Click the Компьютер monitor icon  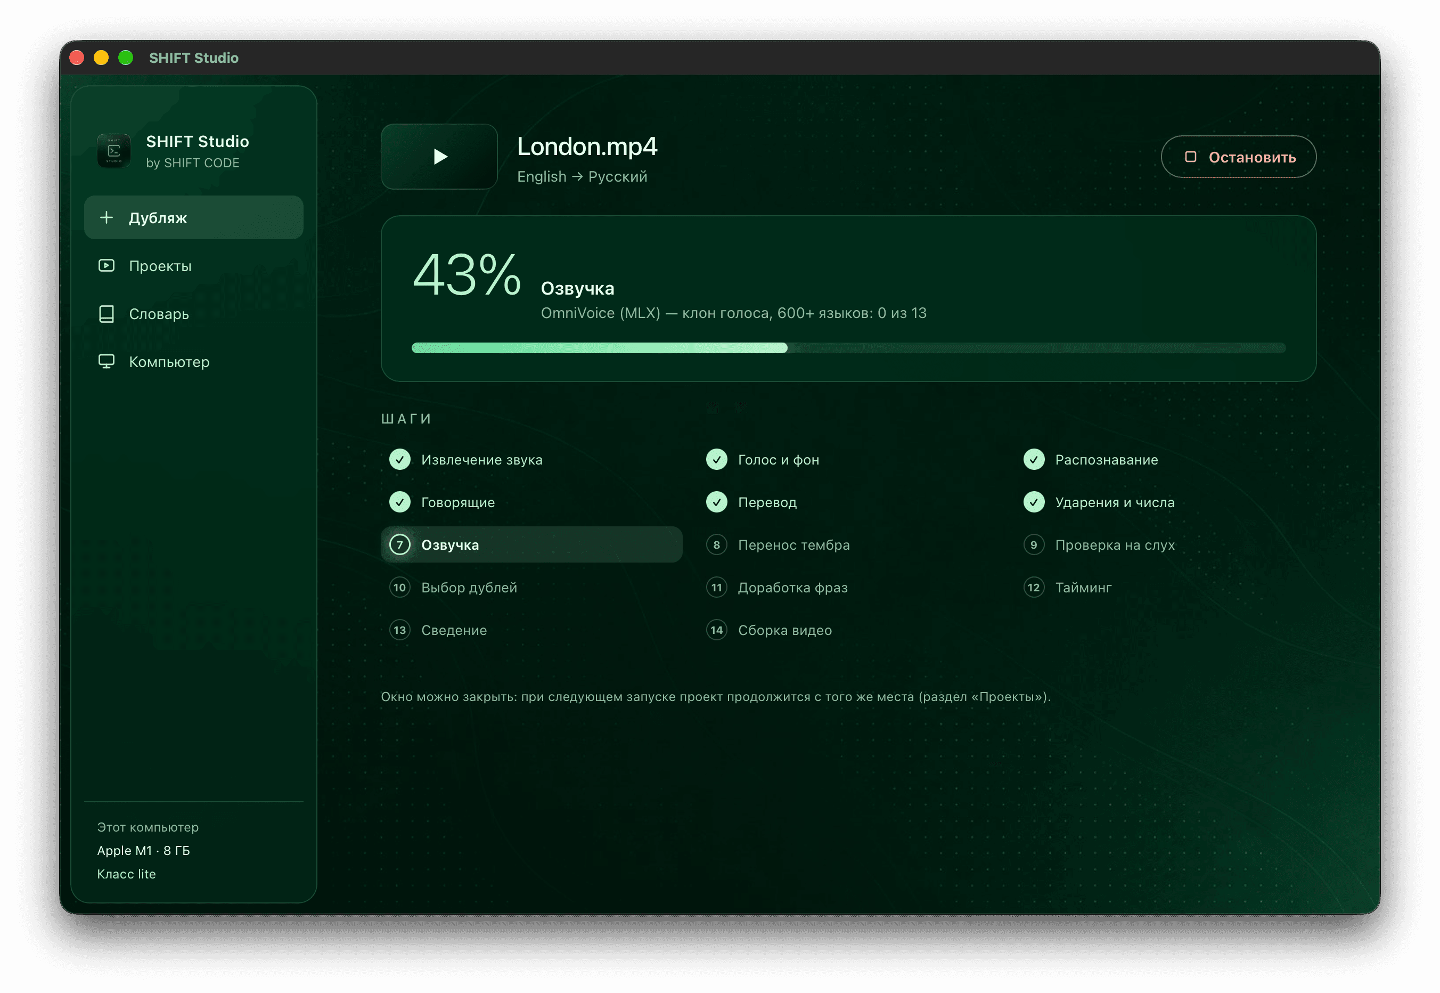(x=107, y=362)
